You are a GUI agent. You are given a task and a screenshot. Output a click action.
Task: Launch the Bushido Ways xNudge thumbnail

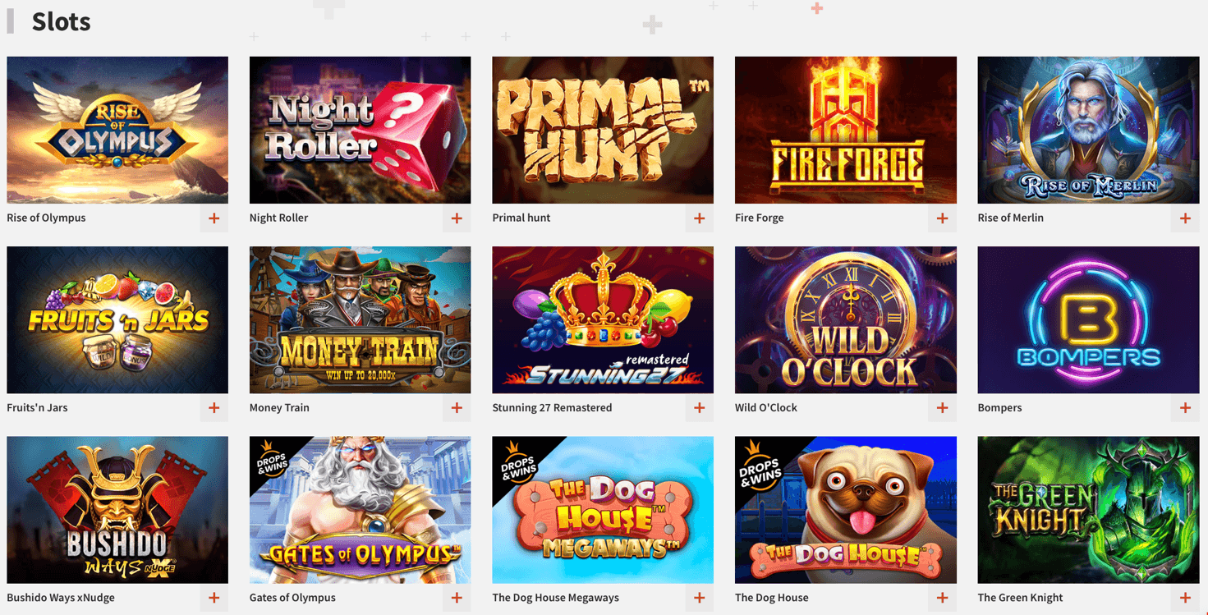click(117, 510)
